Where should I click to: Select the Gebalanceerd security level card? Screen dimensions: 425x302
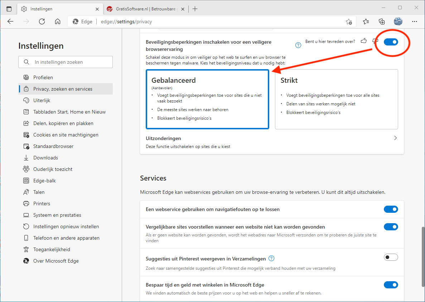click(x=207, y=99)
